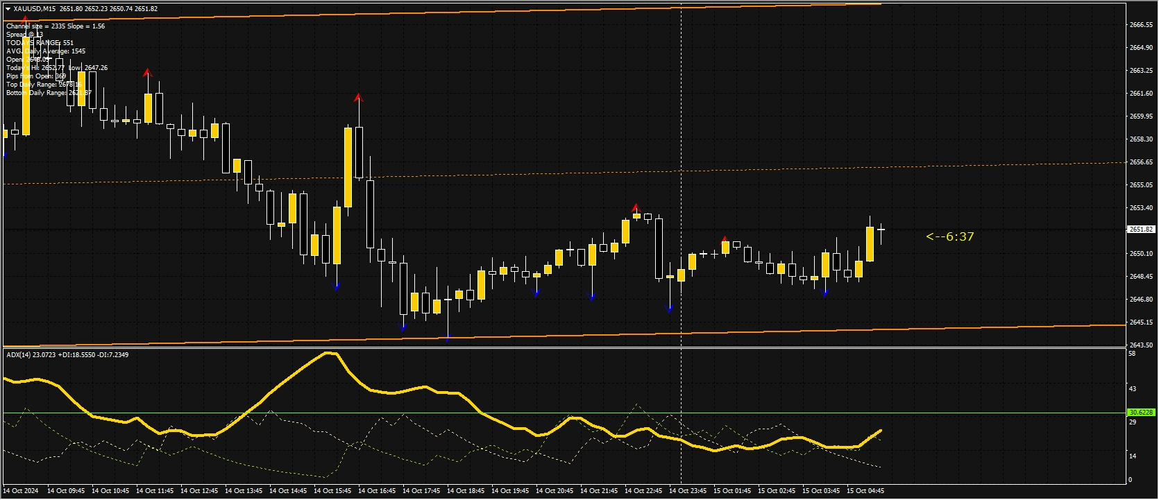The image size is (1159, 500).
Task: Click the 2643.50 price scale label
Action: click(x=1142, y=345)
